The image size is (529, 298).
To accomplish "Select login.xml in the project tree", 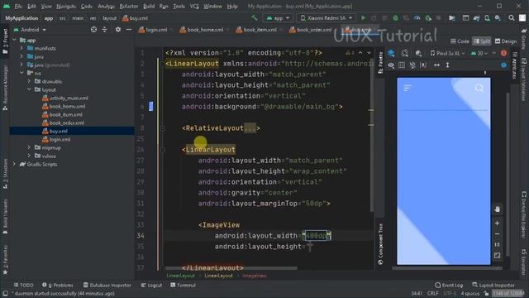I will point(56,139).
